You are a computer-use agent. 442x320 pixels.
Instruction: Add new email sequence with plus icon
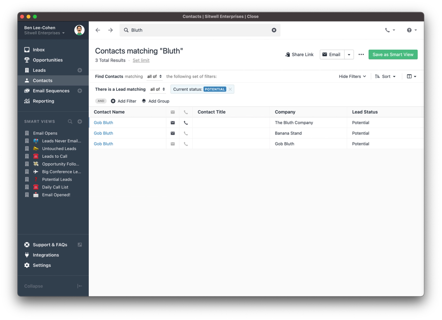coord(80,91)
